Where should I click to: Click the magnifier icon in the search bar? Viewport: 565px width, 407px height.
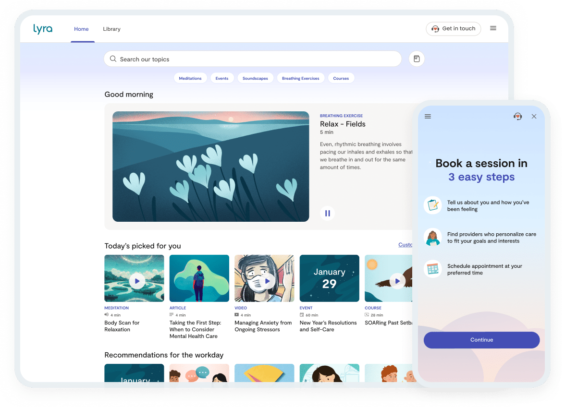113,59
